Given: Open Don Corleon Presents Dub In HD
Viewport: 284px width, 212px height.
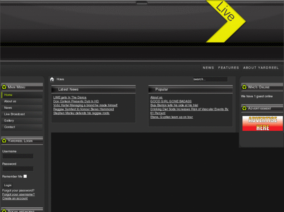Looking at the screenshot, I should [x=76, y=102].
